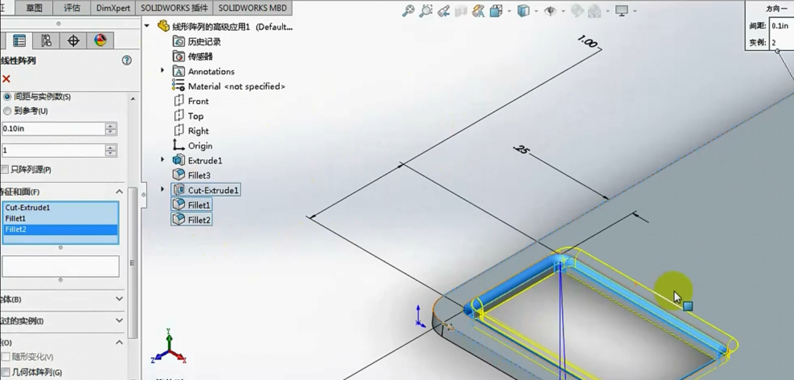The height and width of the screenshot is (380, 794).
Task: Select the 到参考 radio button
Action: [7, 111]
